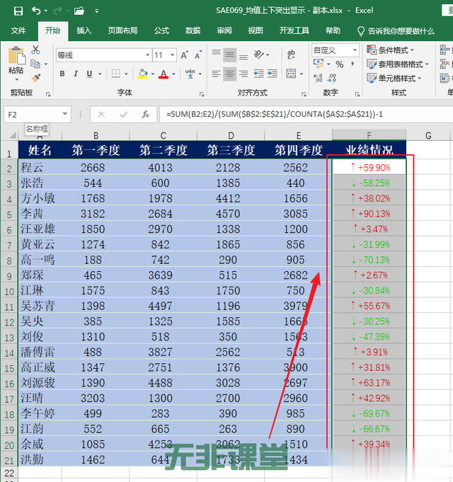Switch to the 页面布局 tab
The height and width of the screenshot is (482, 453).
pyautogui.click(x=122, y=30)
